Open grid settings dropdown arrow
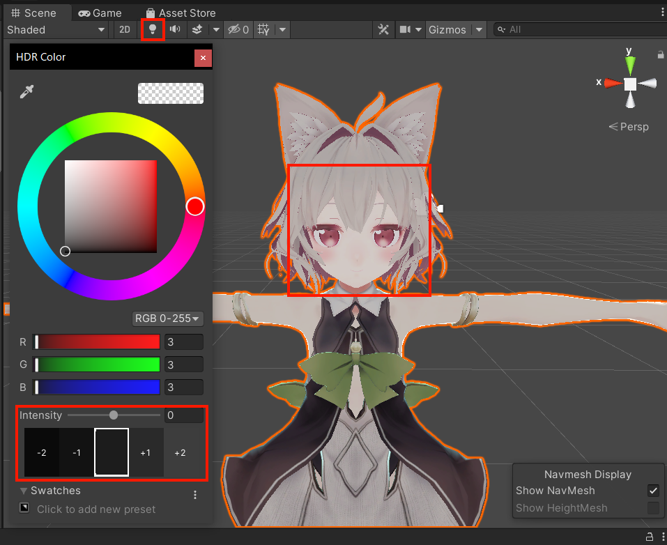 pos(282,30)
